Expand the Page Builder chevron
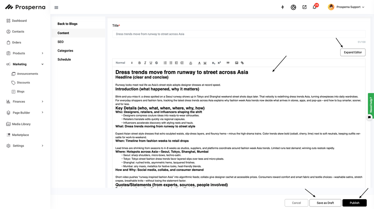 (x=42, y=112)
